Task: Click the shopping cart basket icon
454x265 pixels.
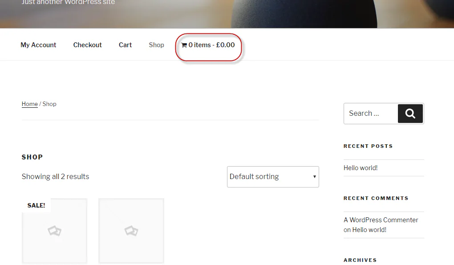Action: coord(184,45)
